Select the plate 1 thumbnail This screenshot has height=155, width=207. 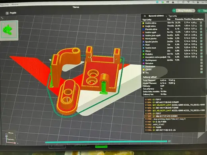9,30
